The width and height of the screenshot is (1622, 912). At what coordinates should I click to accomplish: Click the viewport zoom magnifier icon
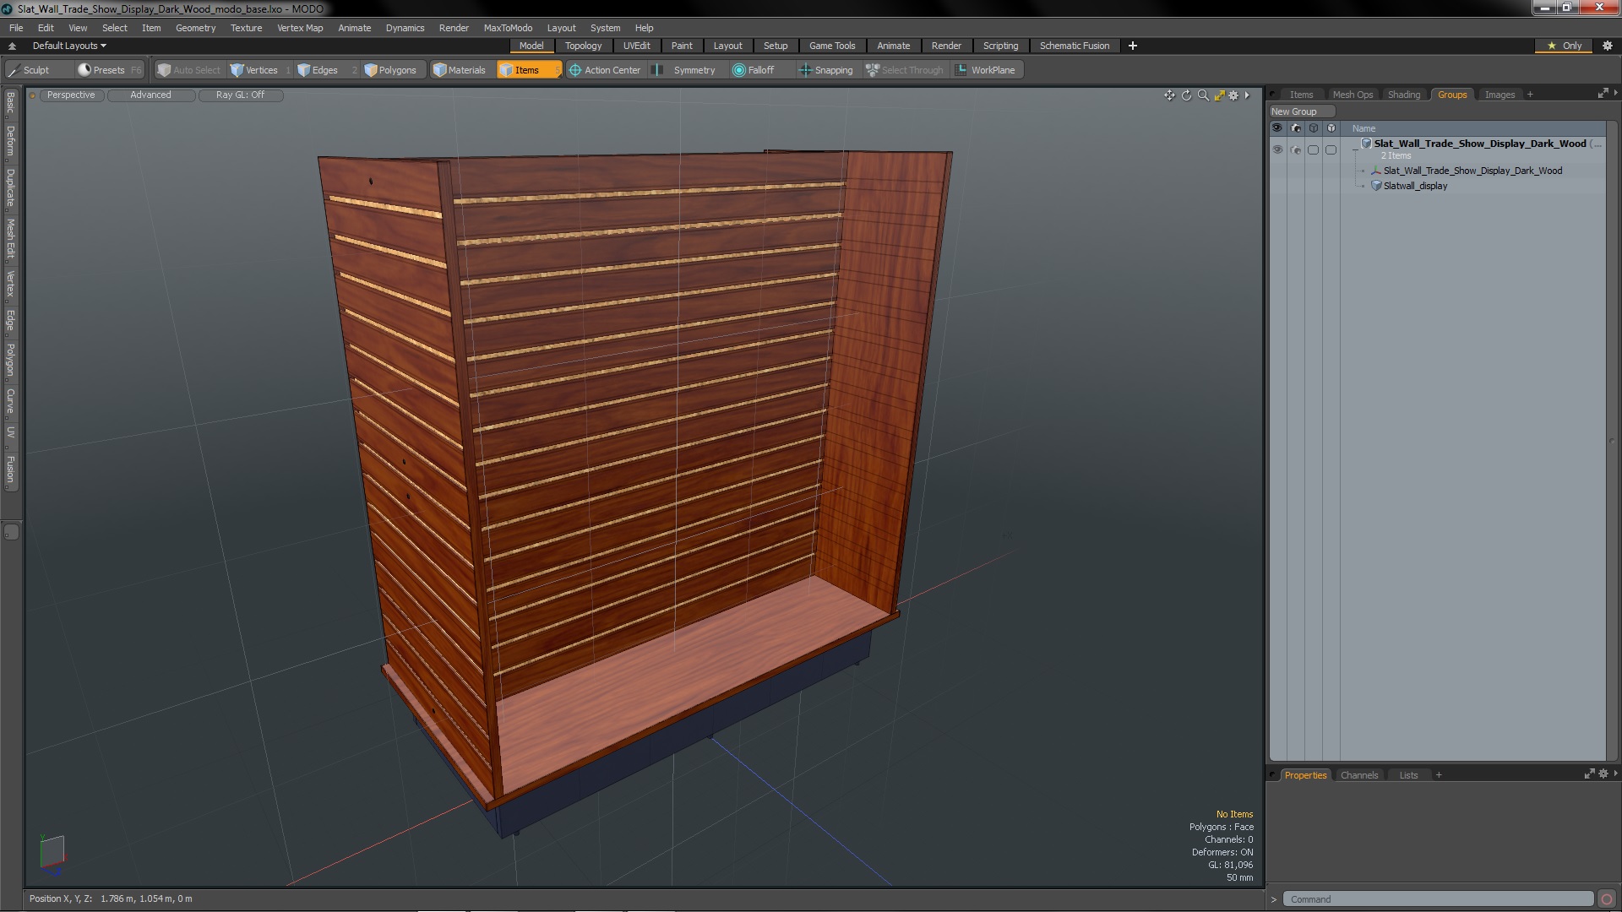[x=1203, y=95]
